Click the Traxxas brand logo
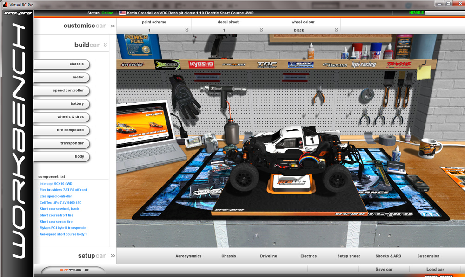The image size is (465, 277). tap(399, 64)
